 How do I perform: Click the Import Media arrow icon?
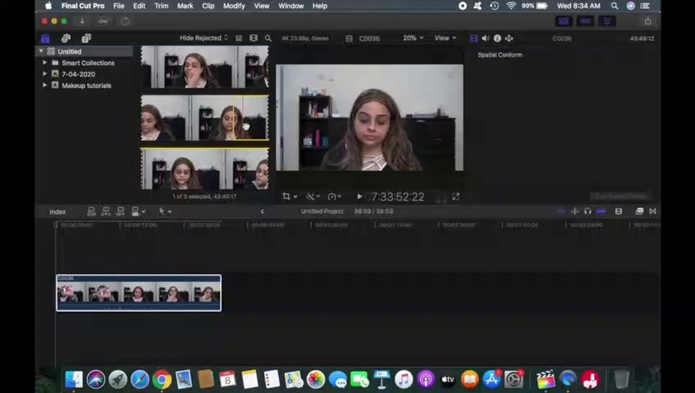tap(82, 21)
